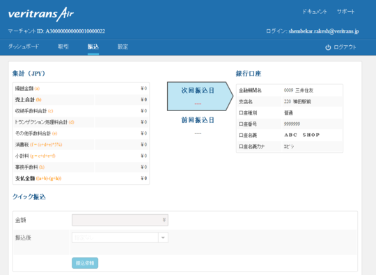Open the サポート link
376x275 pixels.
(345, 12)
